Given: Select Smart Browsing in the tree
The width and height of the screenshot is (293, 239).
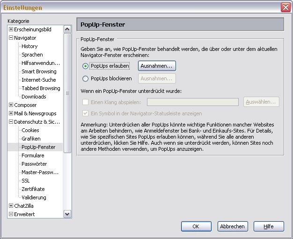Looking at the screenshot, I should click(39, 71).
